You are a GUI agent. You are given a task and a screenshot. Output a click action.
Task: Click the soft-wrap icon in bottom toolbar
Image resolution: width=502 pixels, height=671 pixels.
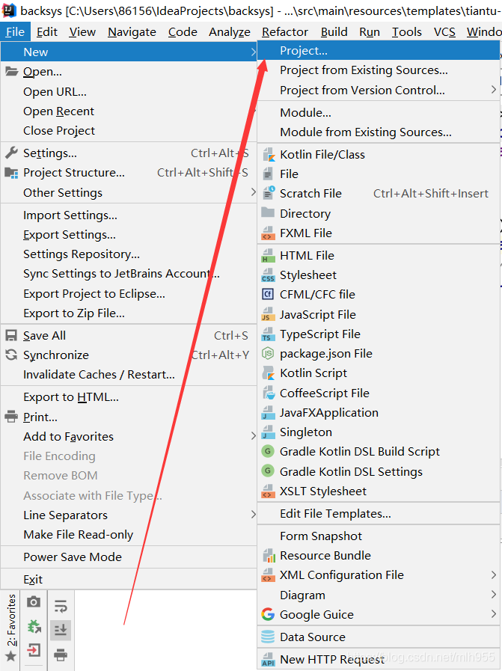click(61, 606)
